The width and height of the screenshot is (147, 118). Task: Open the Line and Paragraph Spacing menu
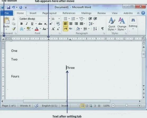[x=91, y=24]
